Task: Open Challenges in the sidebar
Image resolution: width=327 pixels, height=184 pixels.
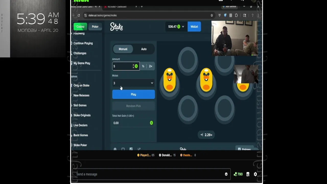Action: pyautogui.click(x=80, y=53)
